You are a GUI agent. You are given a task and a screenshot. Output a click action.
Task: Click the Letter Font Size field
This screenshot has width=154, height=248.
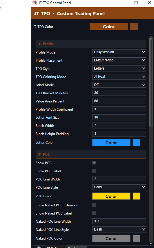[x=119, y=117]
